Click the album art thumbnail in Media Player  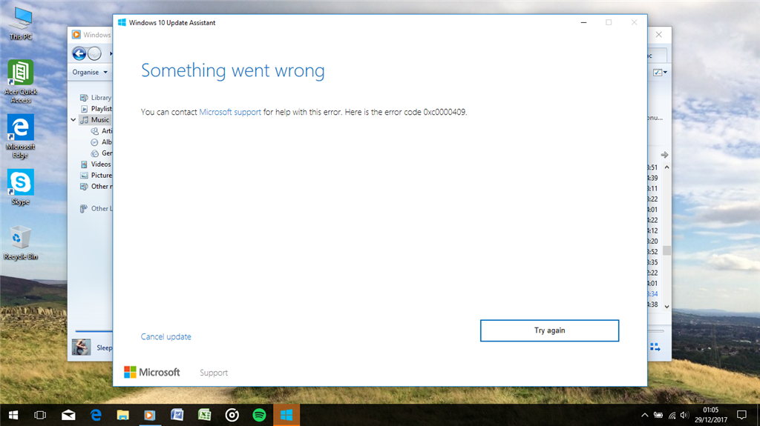click(81, 347)
